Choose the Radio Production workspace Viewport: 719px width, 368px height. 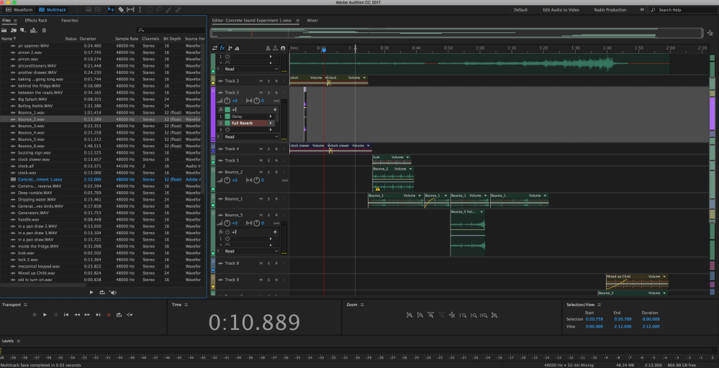[610, 10]
